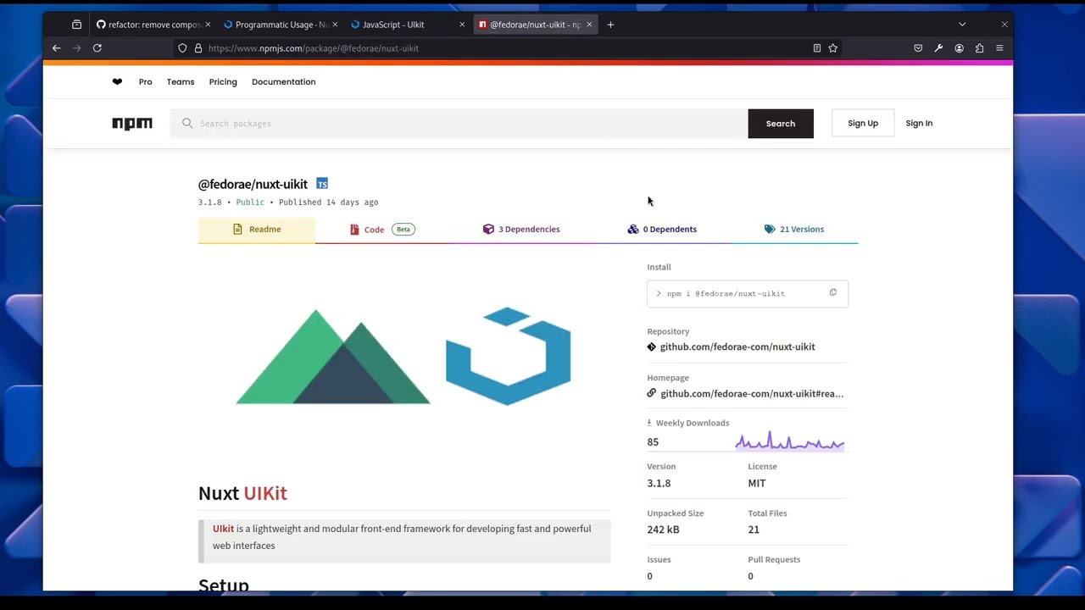
Task: Click the @fedorae/nuxt-uikit package title
Action: click(x=253, y=184)
